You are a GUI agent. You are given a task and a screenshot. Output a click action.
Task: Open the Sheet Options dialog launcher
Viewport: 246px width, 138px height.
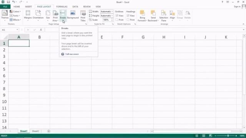[135, 24]
